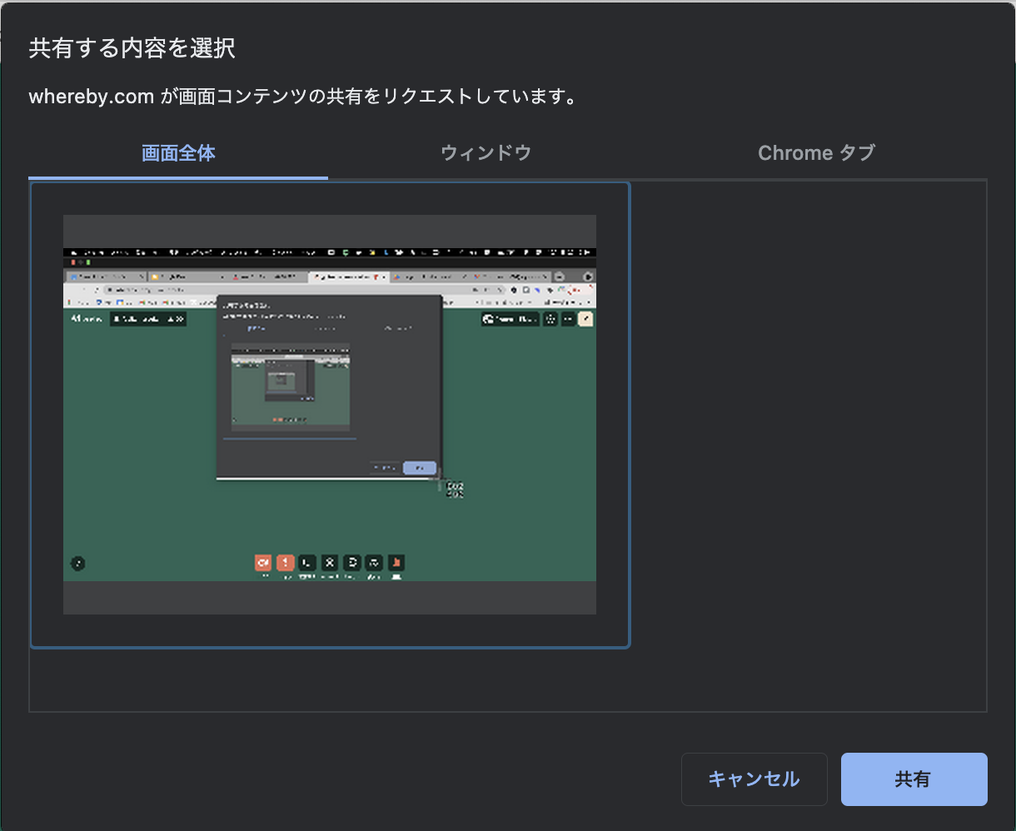The image size is (1016, 831).
Task: Click the three-dots icon in the preview's header
Action: click(x=568, y=319)
